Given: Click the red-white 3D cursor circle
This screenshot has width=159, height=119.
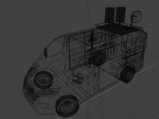Looking at the screenshot, I should coord(129,44).
